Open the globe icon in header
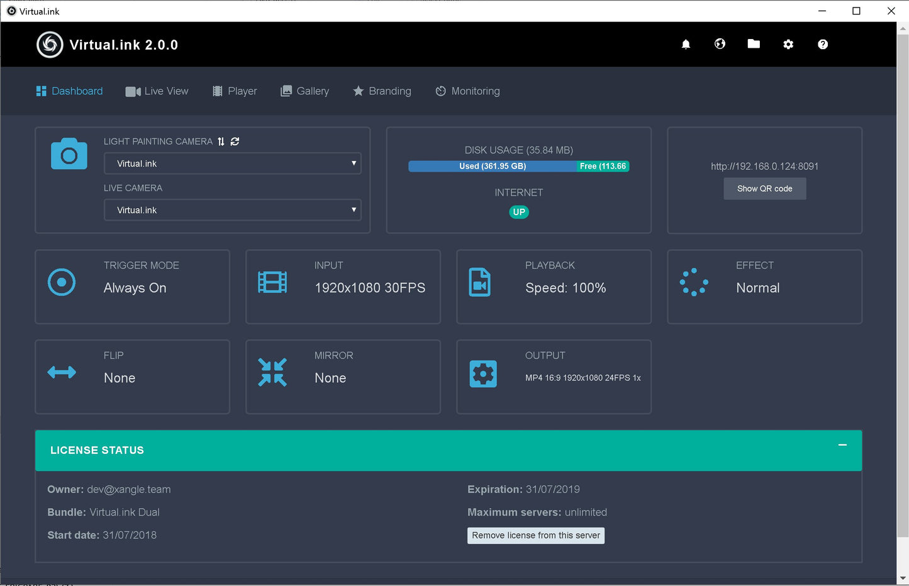Image resolution: width=909 pixels, height=586 pixels. 720,44
